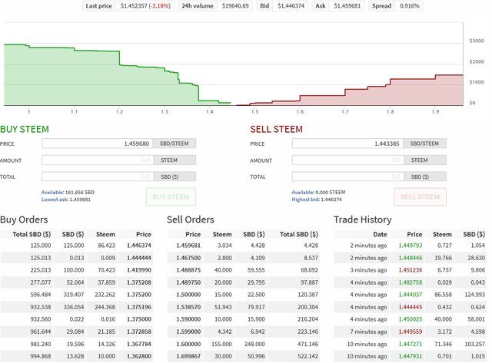Click trade history price 1.447271

pyautogui.click(x=410, y=344)
